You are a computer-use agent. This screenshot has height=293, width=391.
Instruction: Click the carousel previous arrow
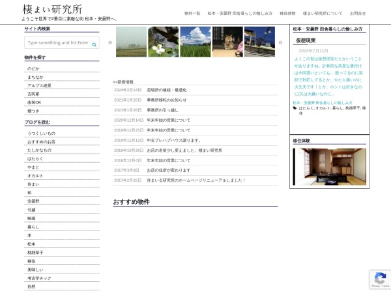click(110, 42)
